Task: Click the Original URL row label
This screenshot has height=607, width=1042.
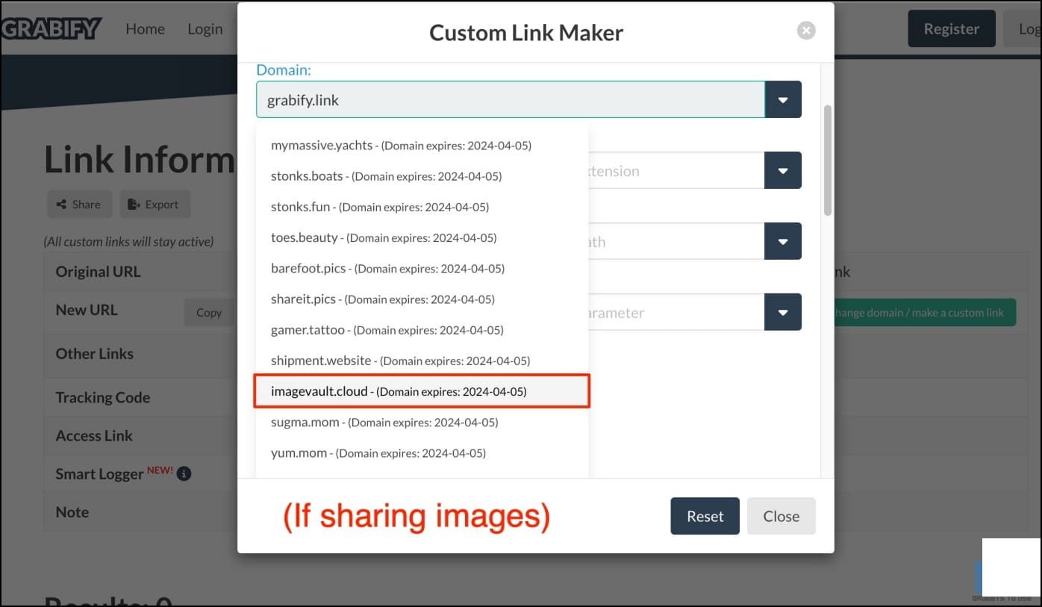Action: [98, 272]
